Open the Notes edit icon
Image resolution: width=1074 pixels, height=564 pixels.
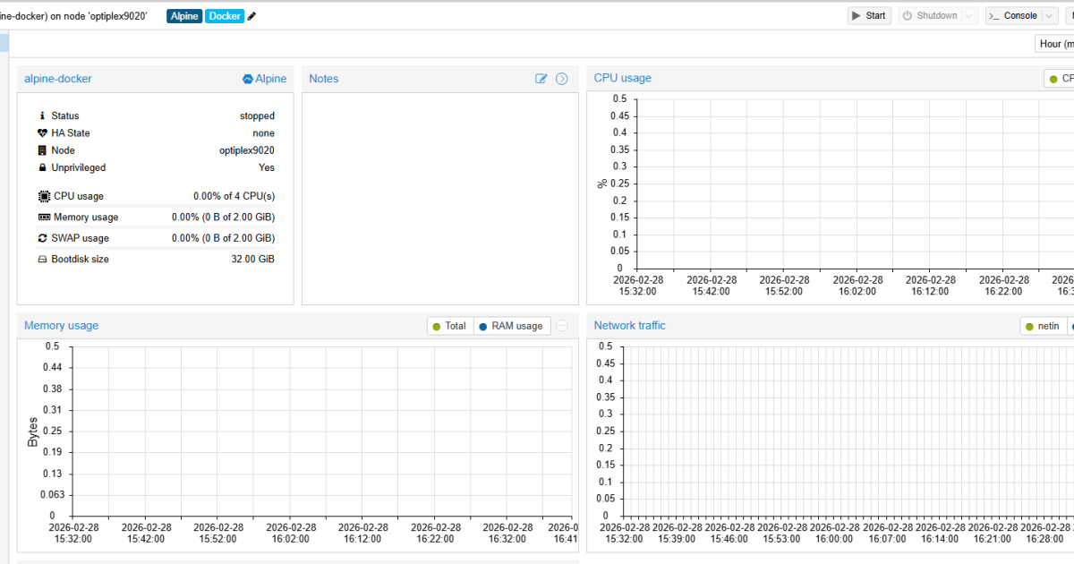541,79
